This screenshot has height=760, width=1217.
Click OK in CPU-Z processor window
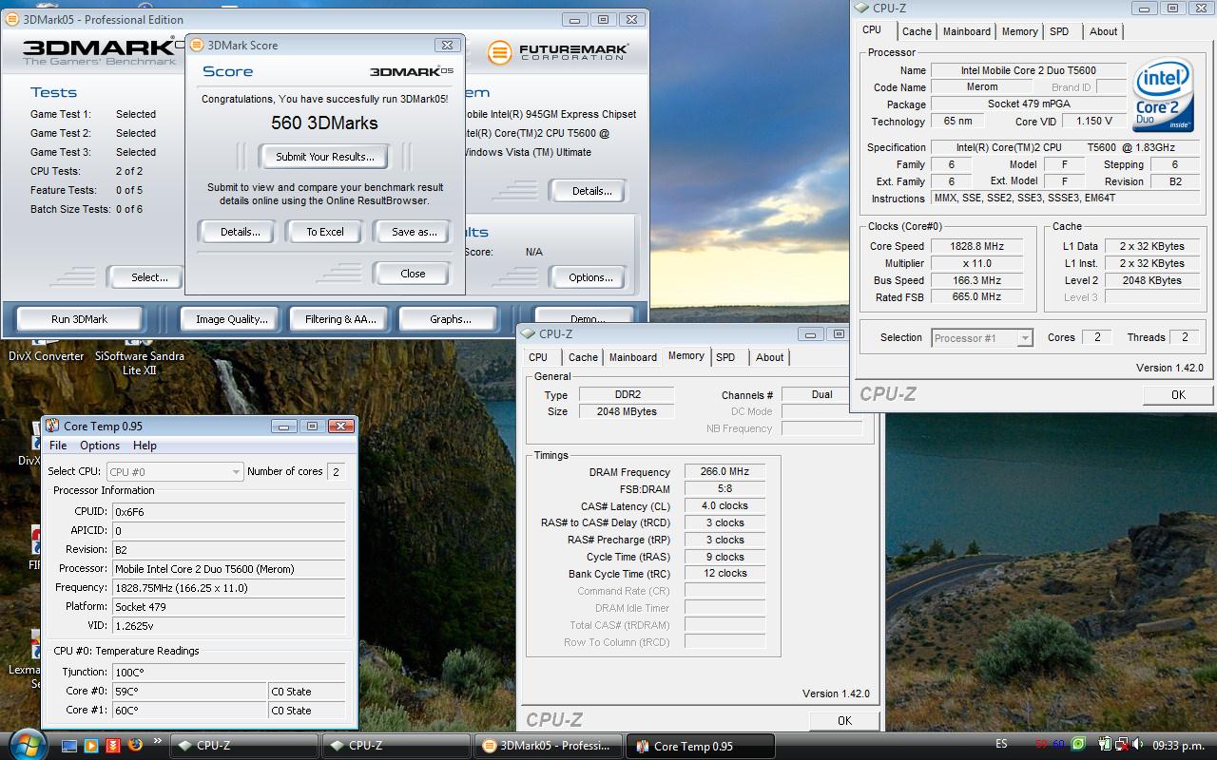coord(1178,395)
